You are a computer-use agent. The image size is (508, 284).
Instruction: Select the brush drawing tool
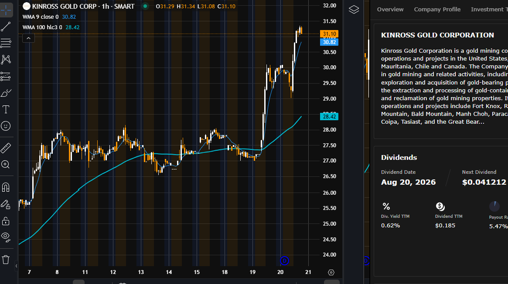tap(6, 93)
